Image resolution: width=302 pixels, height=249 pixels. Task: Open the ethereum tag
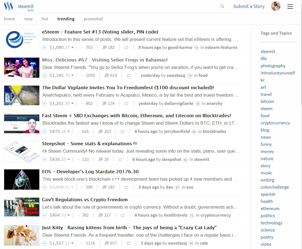click(x=270, y=208)
